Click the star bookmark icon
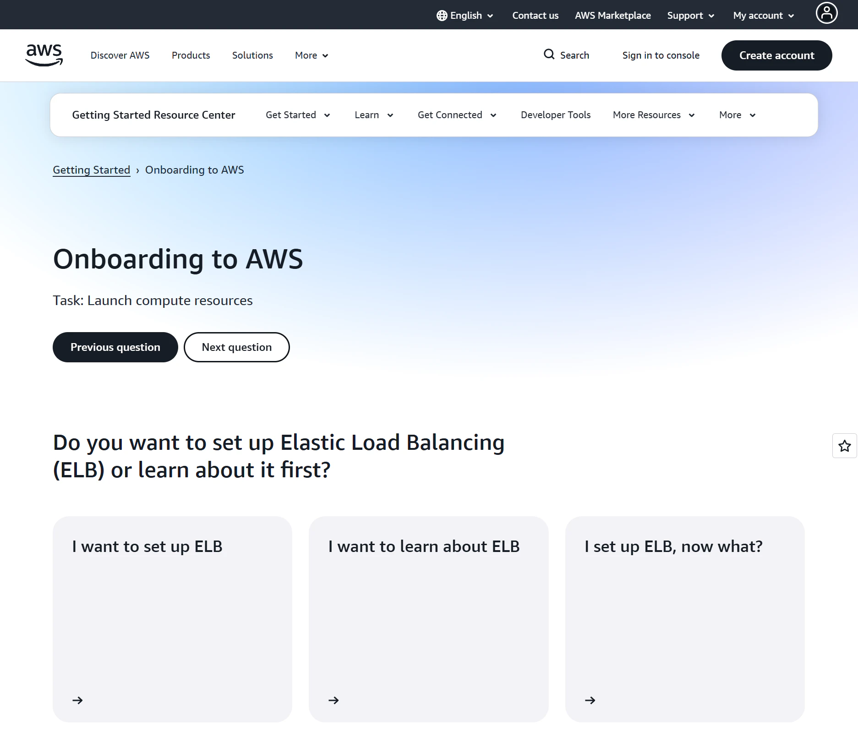This screenshot has height=732, width=858. pos(844,446)
